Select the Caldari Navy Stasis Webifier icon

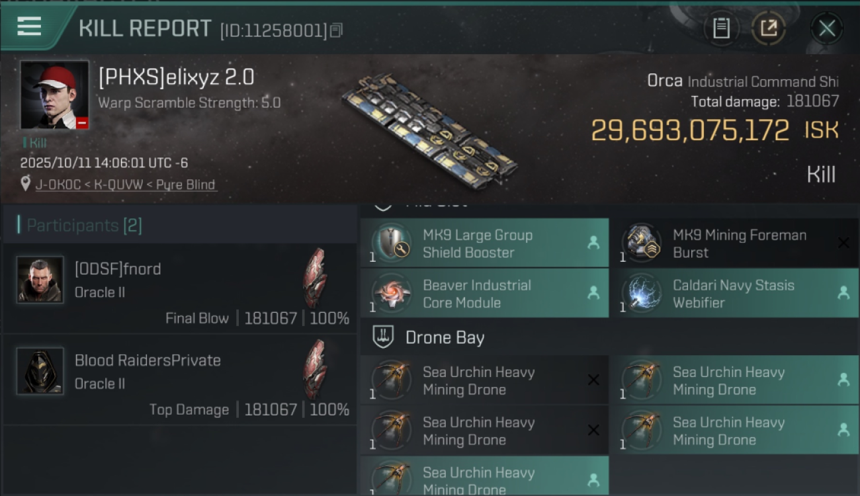[x=641, y=293]
